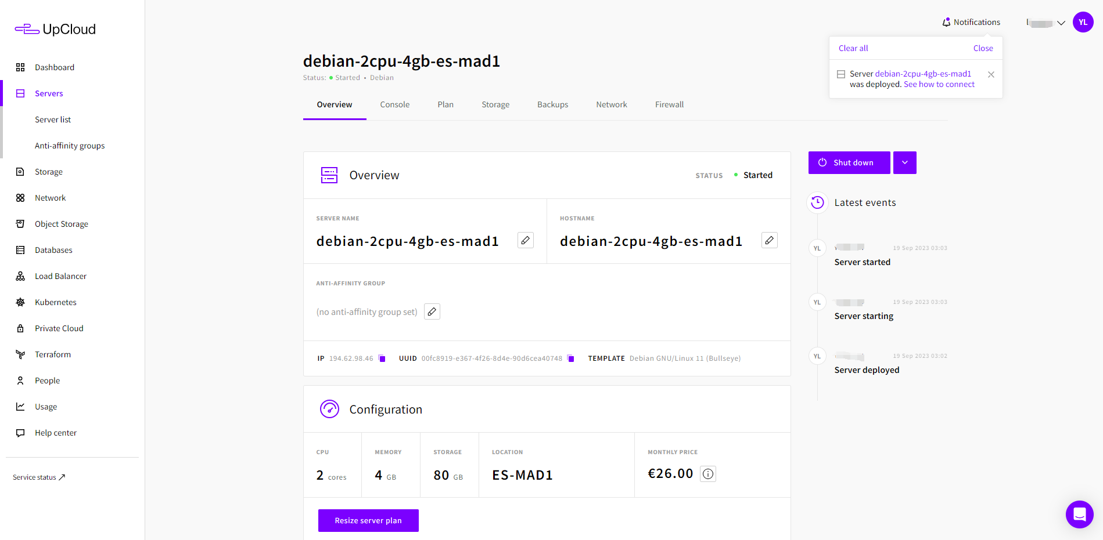Image resolution: width=1103 pixels, height=540 pixels.
Task: Shut down the server
Action: (x=849, y=162)
